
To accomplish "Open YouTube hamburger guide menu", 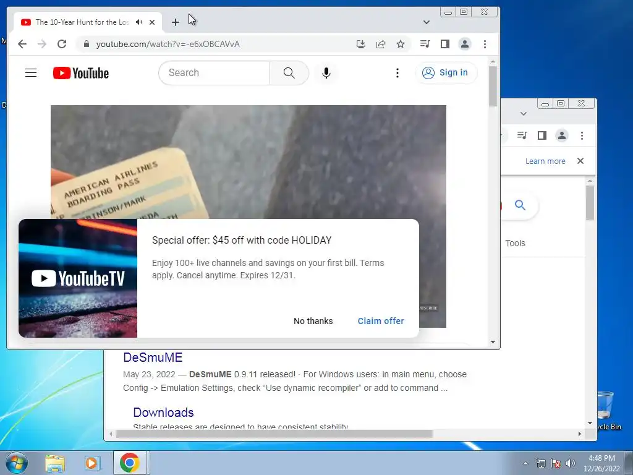I will [31, 73].
